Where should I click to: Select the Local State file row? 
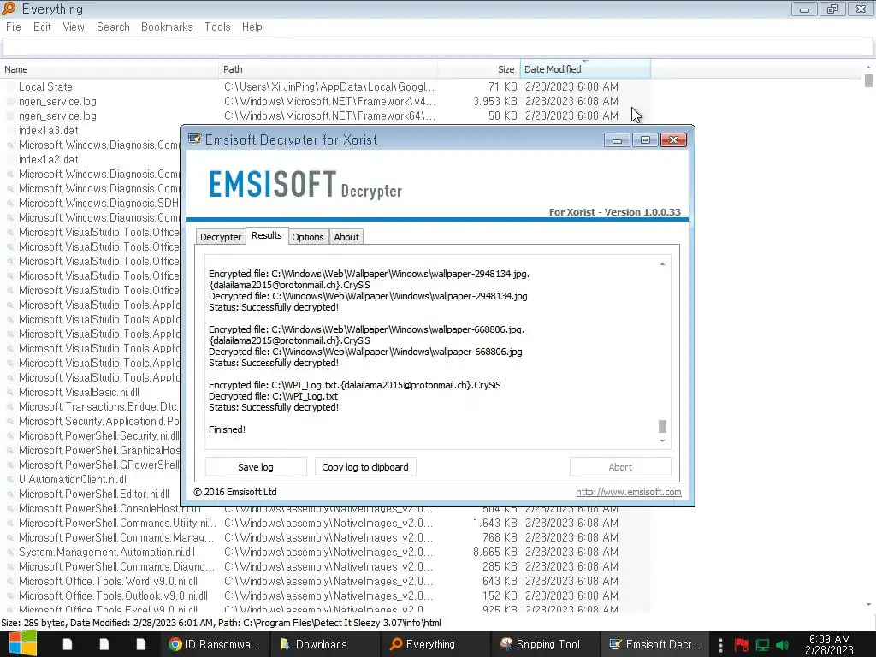click(x=325, y=86)
